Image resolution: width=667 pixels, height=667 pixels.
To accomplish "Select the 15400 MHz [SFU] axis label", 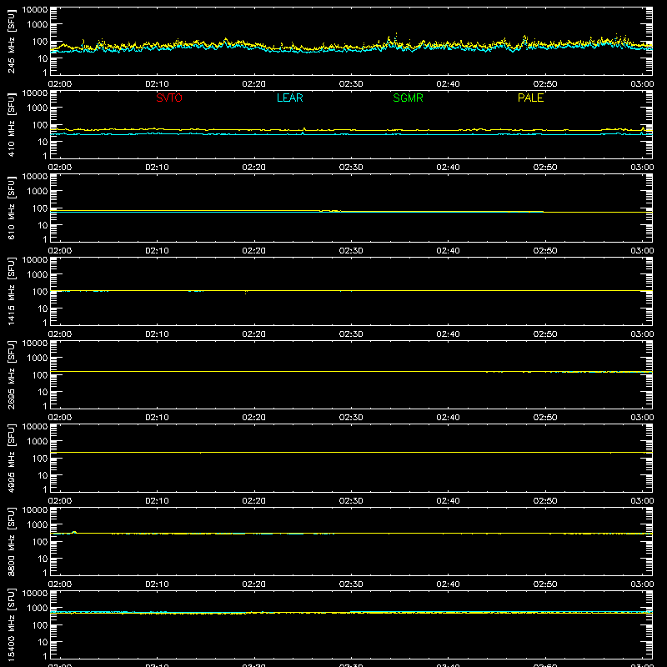I will 11,625.
